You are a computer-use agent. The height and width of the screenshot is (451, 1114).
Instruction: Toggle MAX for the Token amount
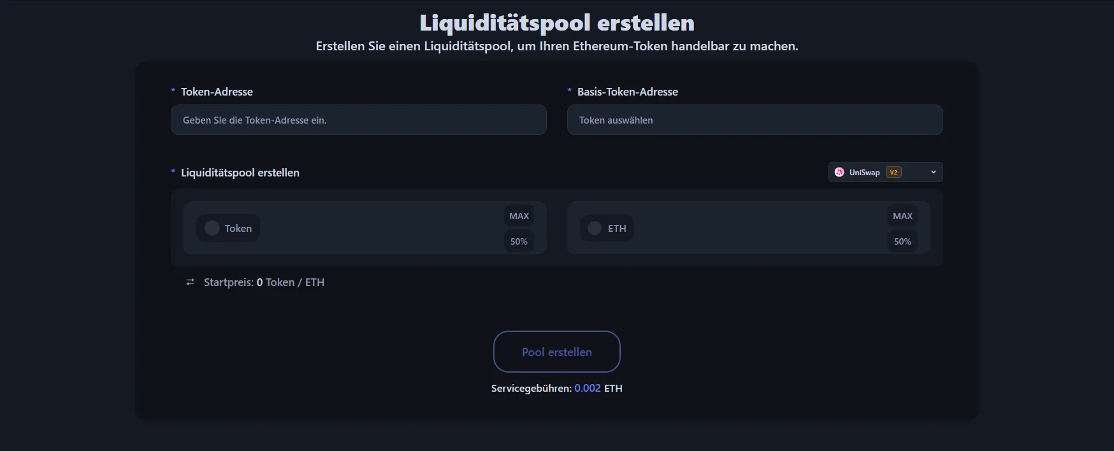[x=518, y=215]
